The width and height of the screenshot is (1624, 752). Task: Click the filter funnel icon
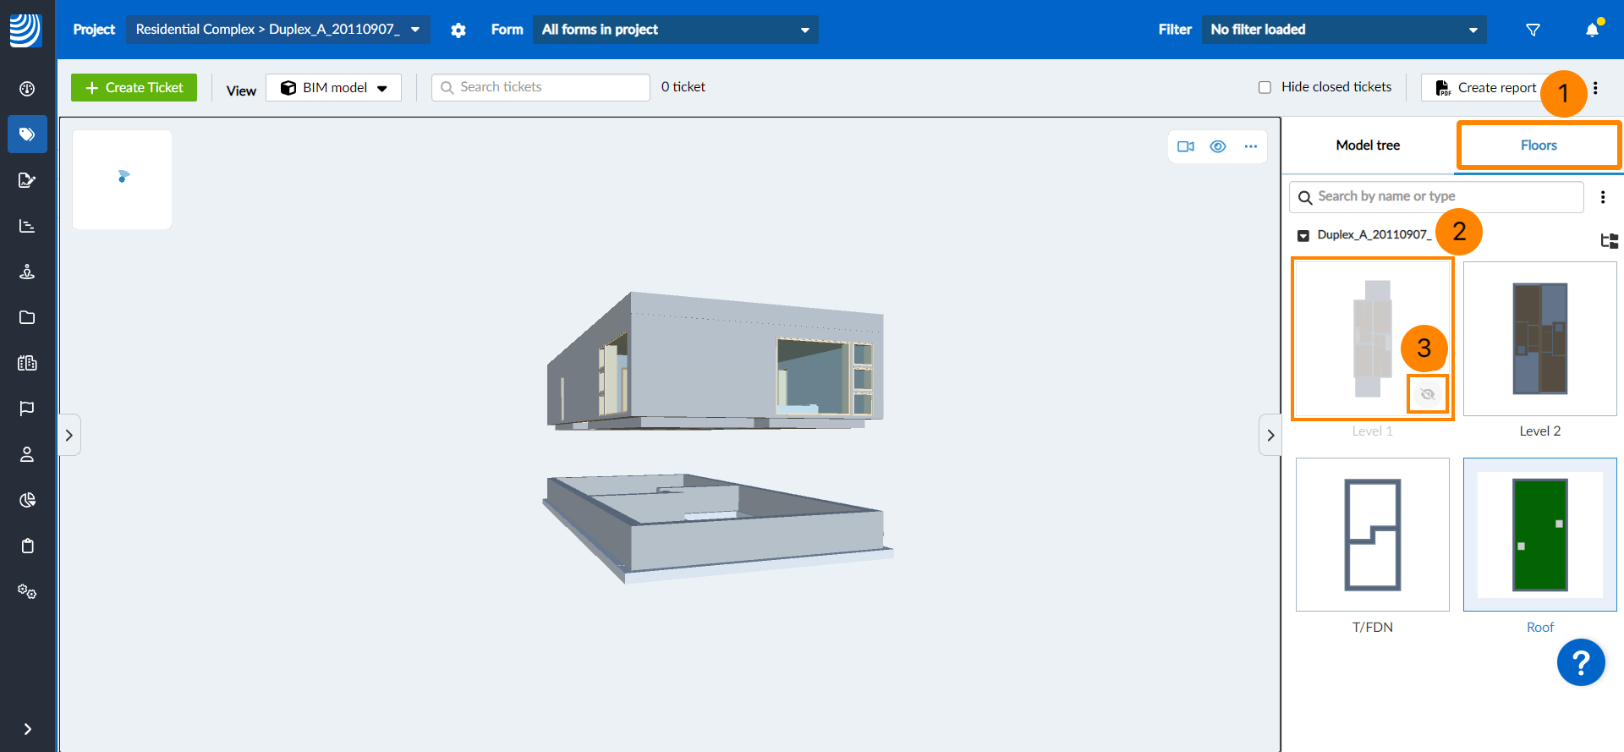pyautogui.click(x=1533, y=30)
